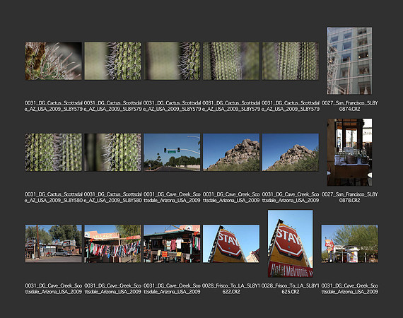403x318 pixels.
Task: Open the Hotel Metropolis portrait sign thumbnail
Action: [x=291, y=244]
